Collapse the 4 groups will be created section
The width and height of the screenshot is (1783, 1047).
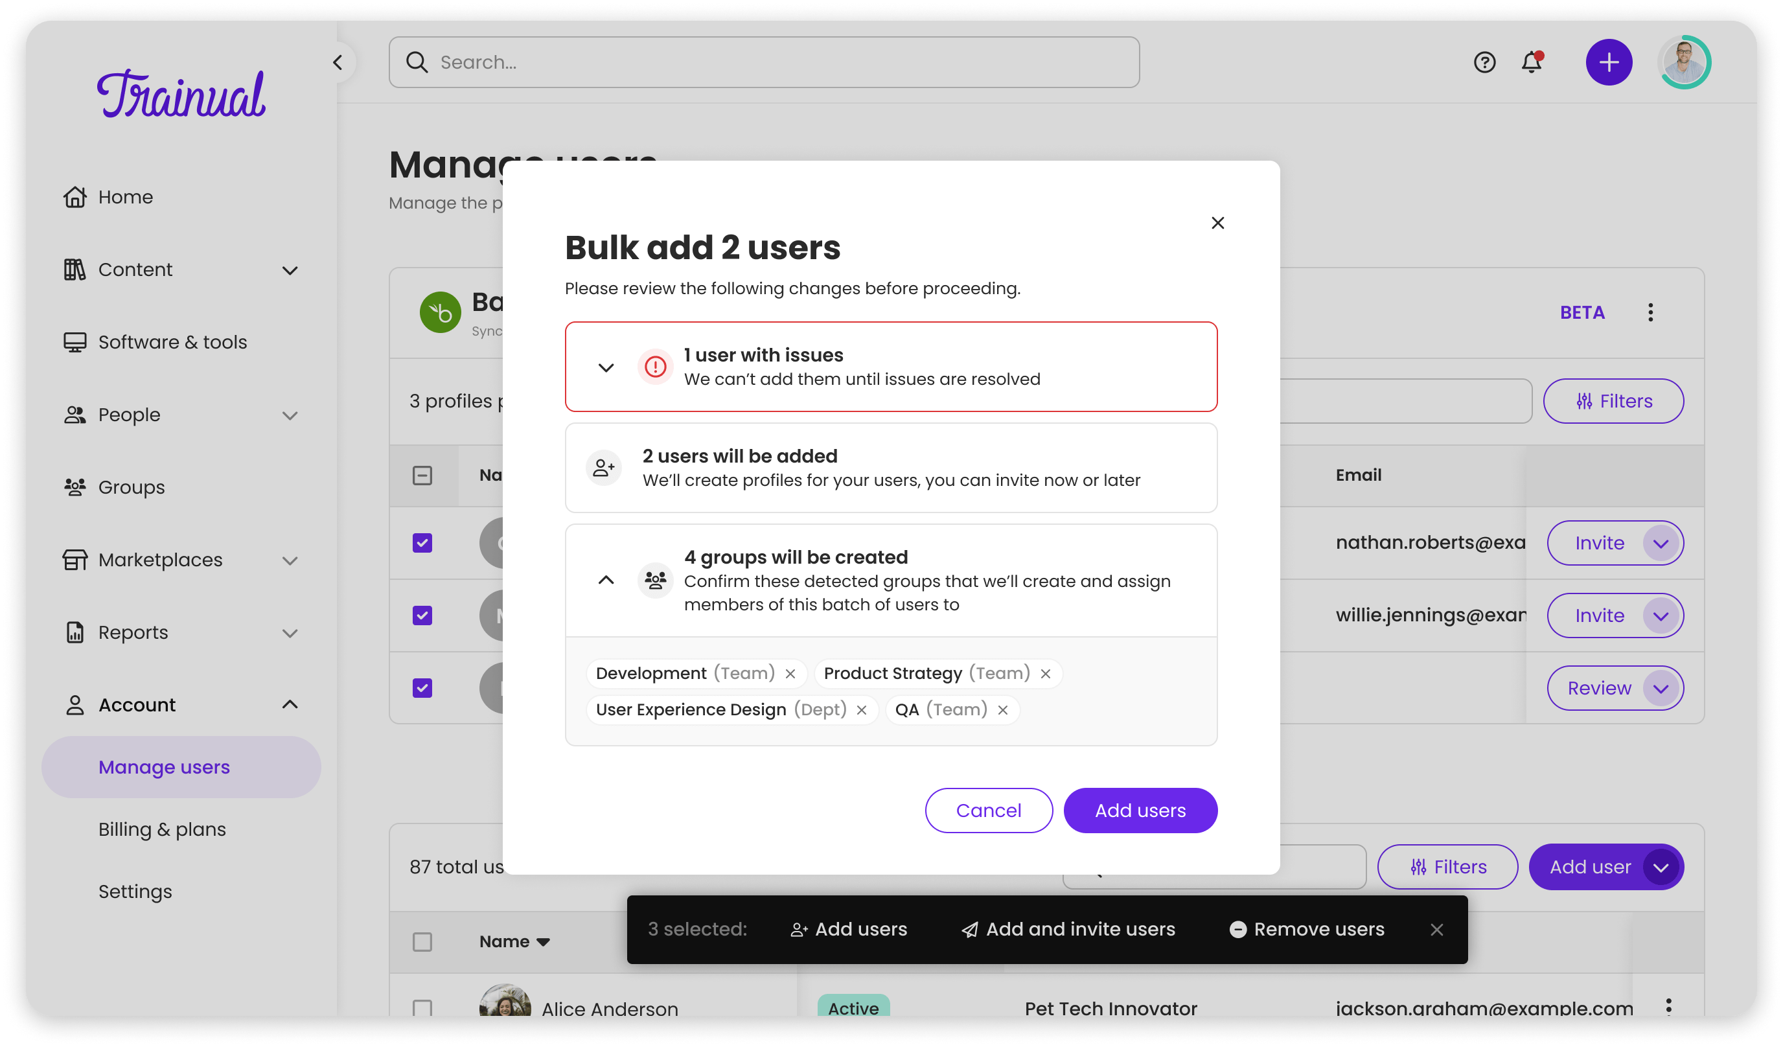coord(606,580)
